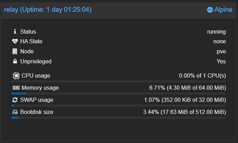The image size is (238, 143).
Task: Click the Bootdisk size drive icon
Action: pos(15,112)
